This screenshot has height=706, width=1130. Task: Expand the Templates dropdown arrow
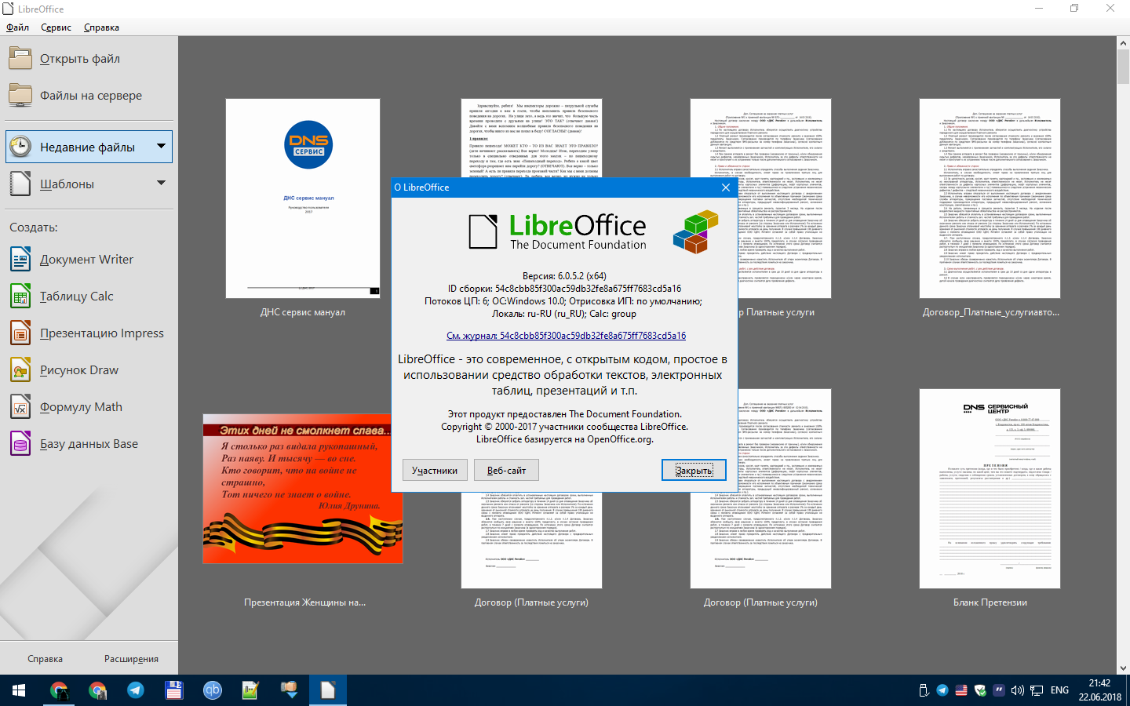pos(161,183)
